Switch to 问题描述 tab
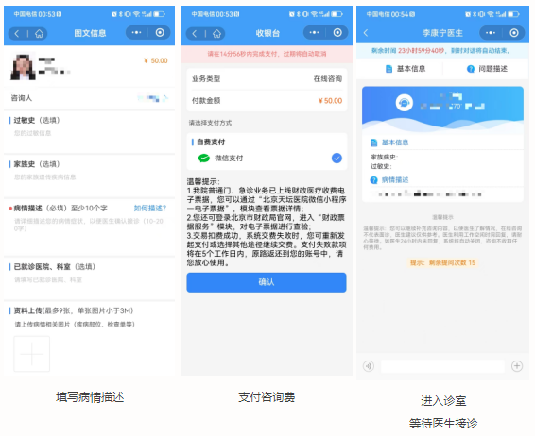The image size is (535, 436). point(487,69)
